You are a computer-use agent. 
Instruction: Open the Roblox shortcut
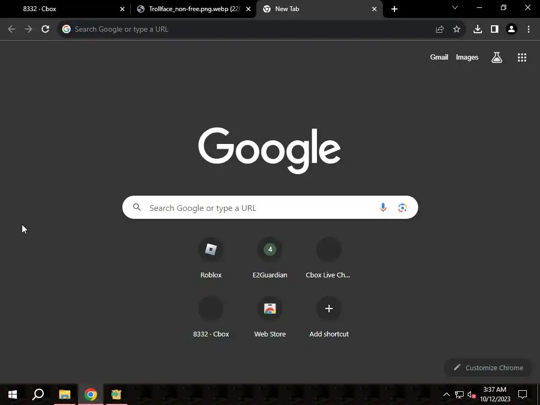click(211, 257)
